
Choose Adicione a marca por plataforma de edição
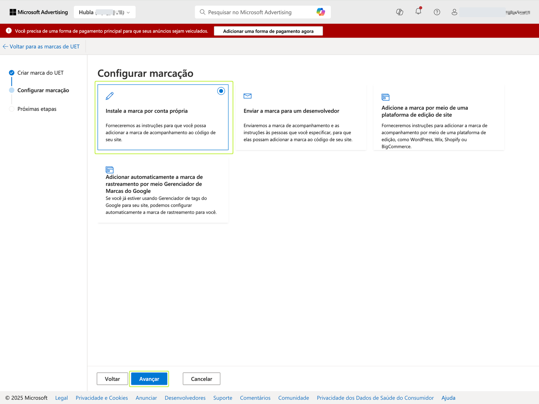pos(439,117)
